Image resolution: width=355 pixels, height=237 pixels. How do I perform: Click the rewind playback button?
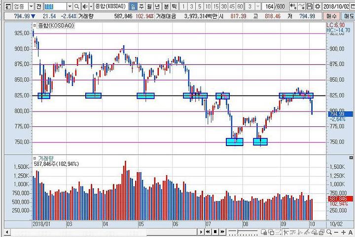(x=208, y=232)
